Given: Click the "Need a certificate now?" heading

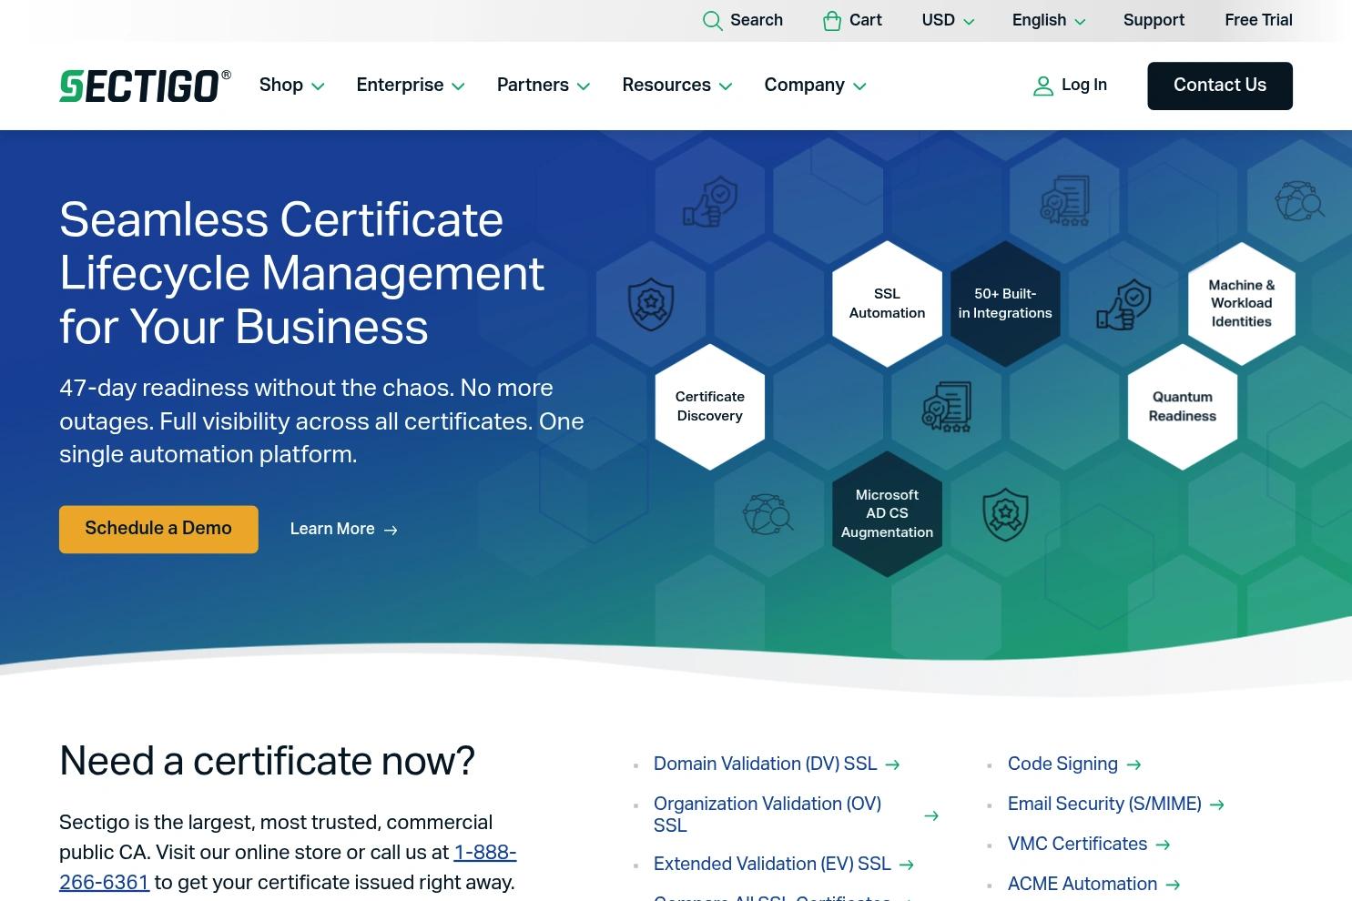Looking at the screenshot, I should coord(267,763).
